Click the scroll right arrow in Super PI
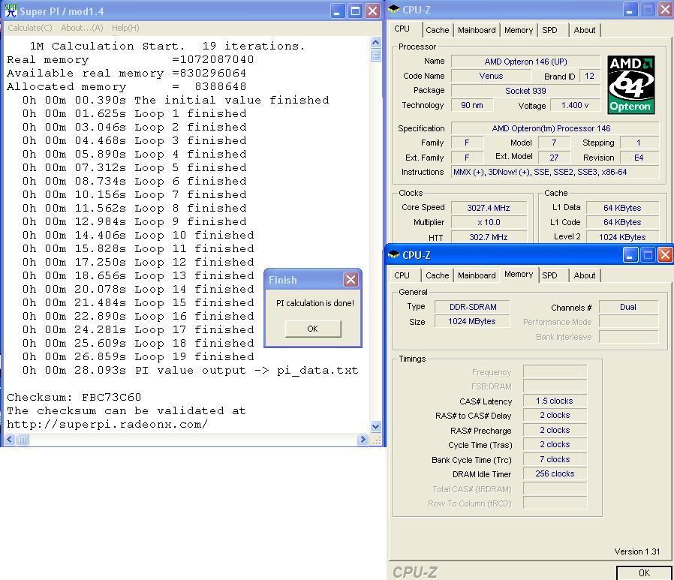The width and height of the screenshot is (674, 580). (x=363, y=440)
